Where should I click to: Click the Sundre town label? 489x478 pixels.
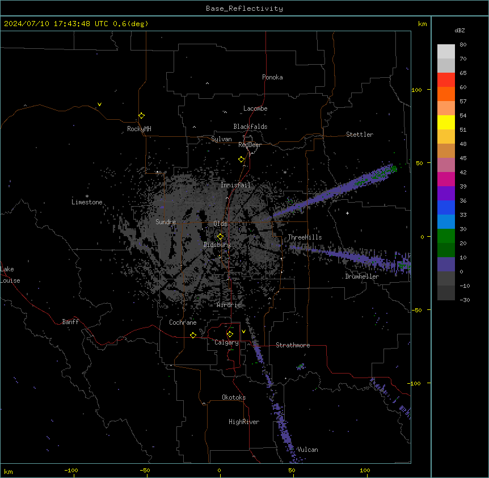(166, 222)
